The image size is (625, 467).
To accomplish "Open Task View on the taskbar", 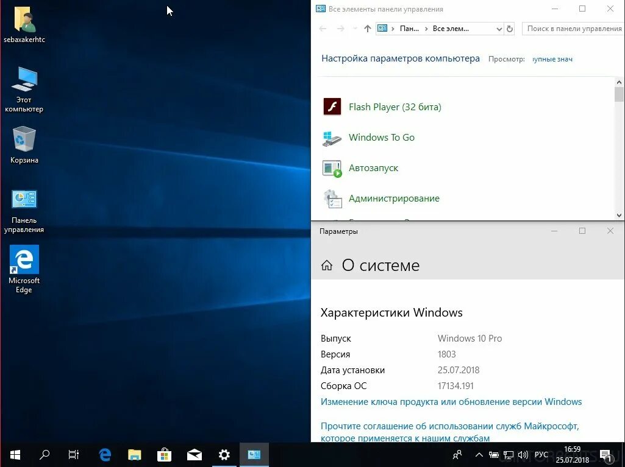I will [x=74, y=455].
